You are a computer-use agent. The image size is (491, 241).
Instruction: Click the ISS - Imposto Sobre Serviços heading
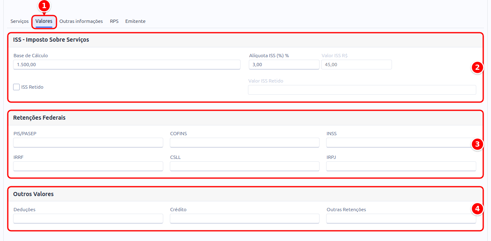pos(51,40)
